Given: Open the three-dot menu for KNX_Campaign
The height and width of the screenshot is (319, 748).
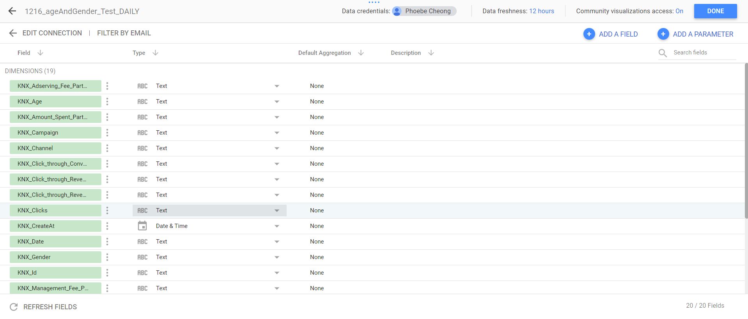Looking at the screenshot, I should [x=107, y=133].
